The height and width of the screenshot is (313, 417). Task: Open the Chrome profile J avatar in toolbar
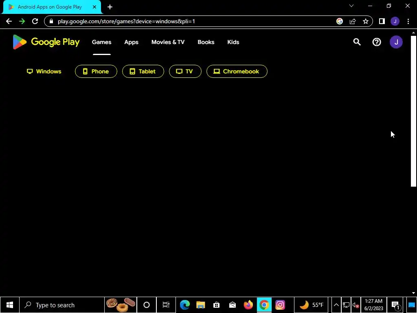tap(395, 21)
